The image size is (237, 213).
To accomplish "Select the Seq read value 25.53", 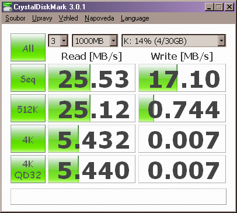I will point(92,78).
